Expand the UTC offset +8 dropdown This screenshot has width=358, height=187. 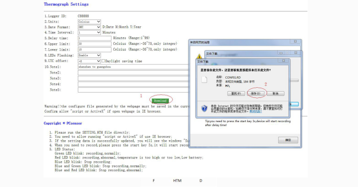pyautogui.click(x=89, y=61)
